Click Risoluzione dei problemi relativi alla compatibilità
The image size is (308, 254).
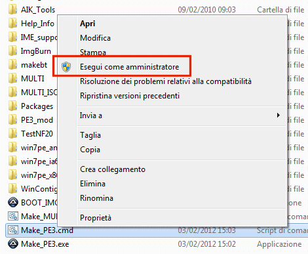tap(166, 81)
